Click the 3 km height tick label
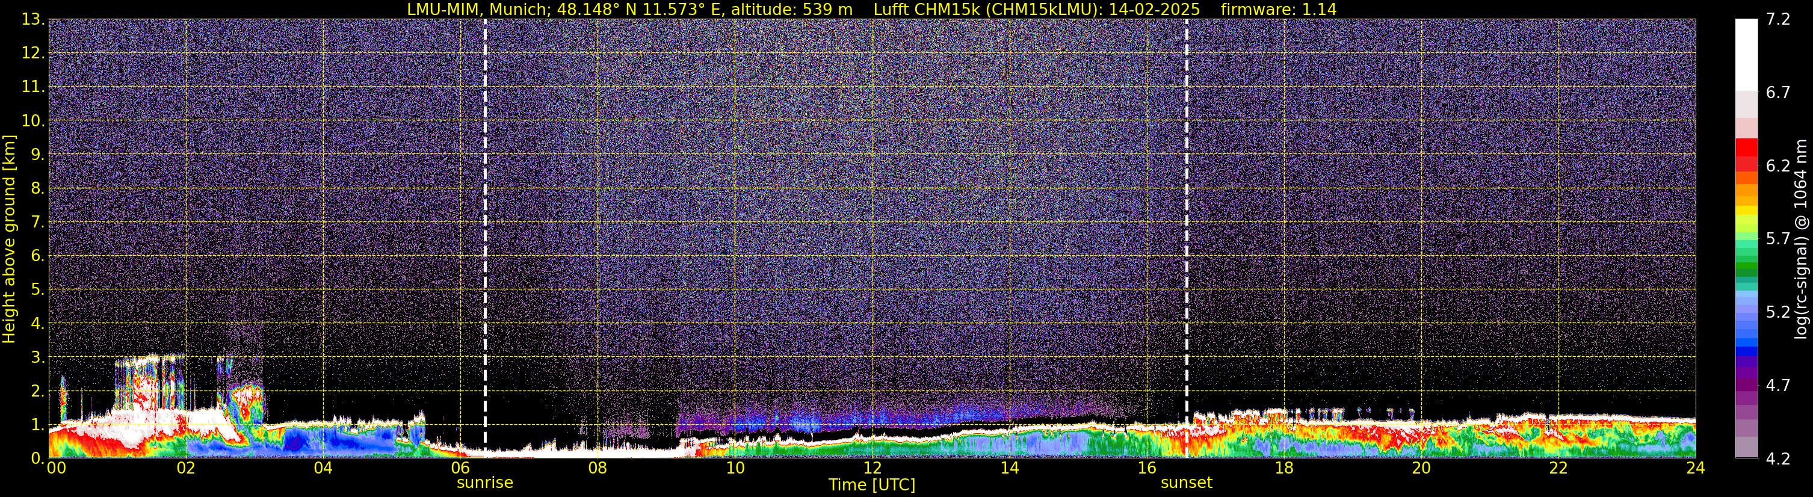This screenshot has height=497, width=1813. [x=37, y=357]
